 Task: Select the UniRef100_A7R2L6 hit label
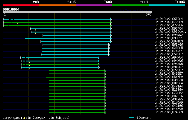[x=169, y=25]
